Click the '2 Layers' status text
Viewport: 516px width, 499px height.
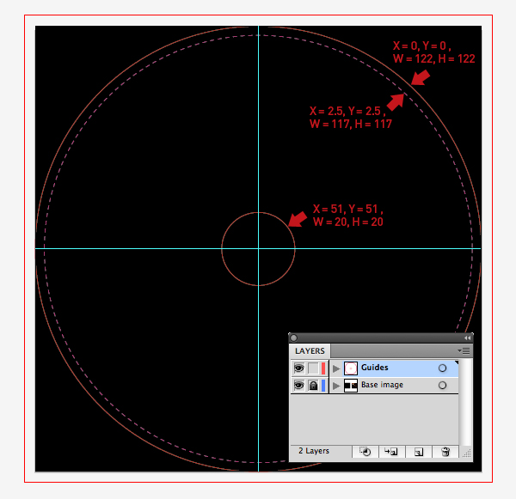(x=314, y=451)
